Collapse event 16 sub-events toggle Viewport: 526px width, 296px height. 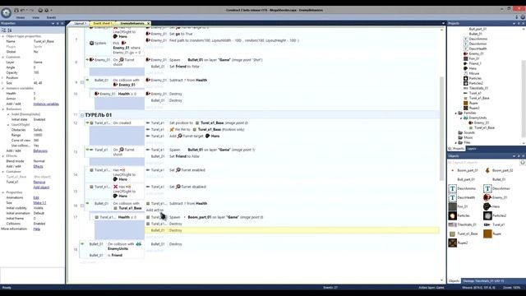[x=82, y=206]
